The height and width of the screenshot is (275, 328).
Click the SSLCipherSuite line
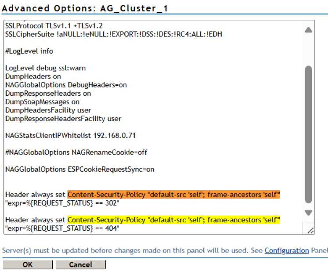(x=114, y=34)
